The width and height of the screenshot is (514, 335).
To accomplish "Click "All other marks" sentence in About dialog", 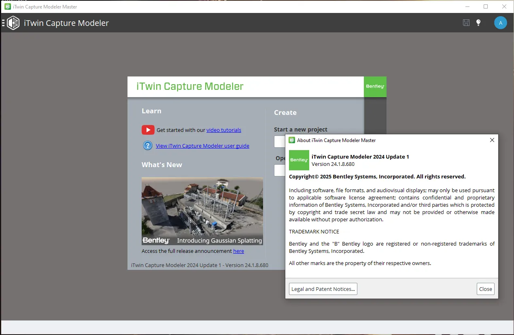I will tap(360, 263).
